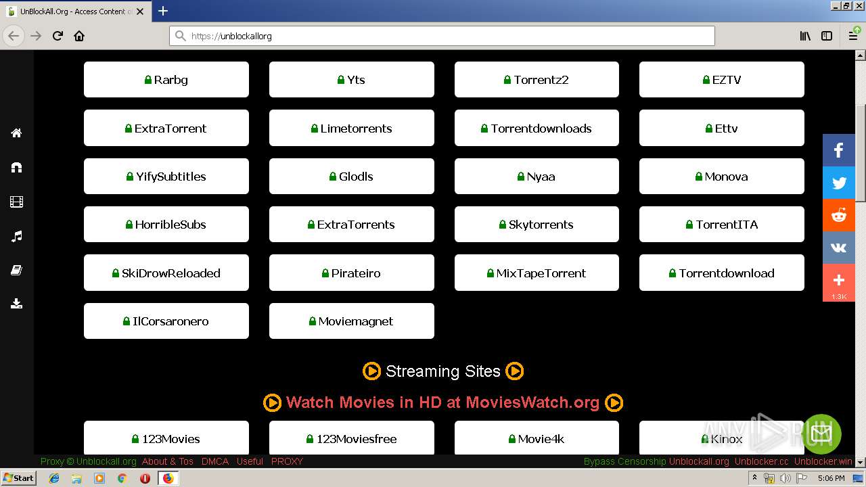Open the Windows Start menu
The width and height of the screenshot is (866, 487).
[19, 478]
